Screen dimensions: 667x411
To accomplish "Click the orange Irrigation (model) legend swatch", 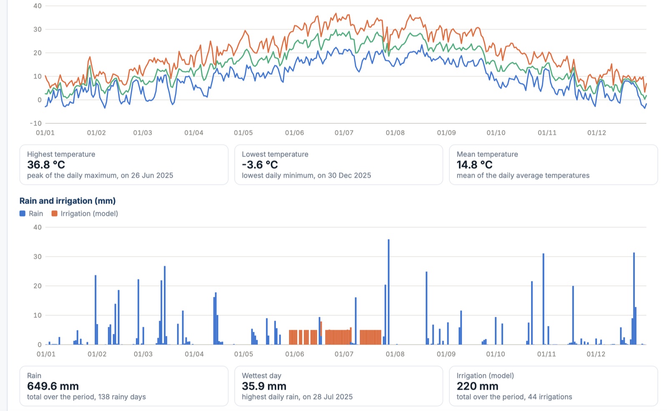I will click(x=54, y=214).
